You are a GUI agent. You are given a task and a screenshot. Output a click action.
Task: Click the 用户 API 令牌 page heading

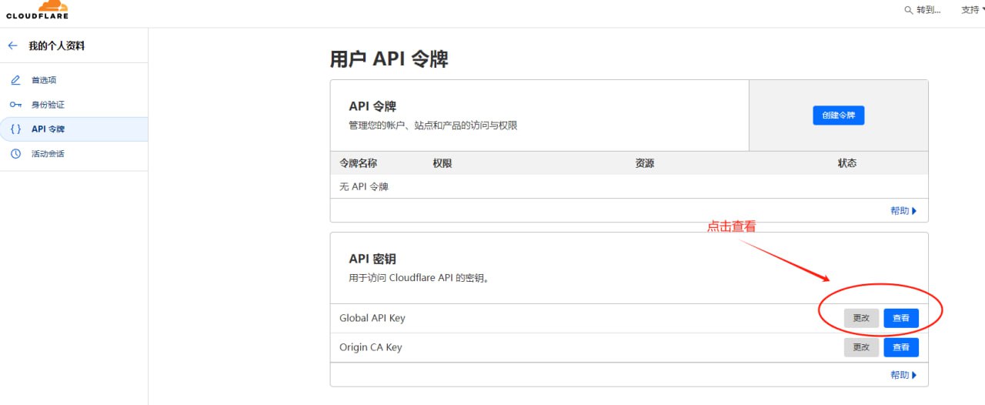pyautogui.click(x=389, y=59)
